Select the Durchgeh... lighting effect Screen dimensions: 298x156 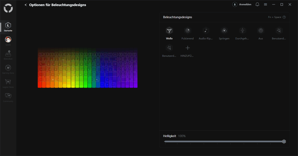click(x=242, y=33)
